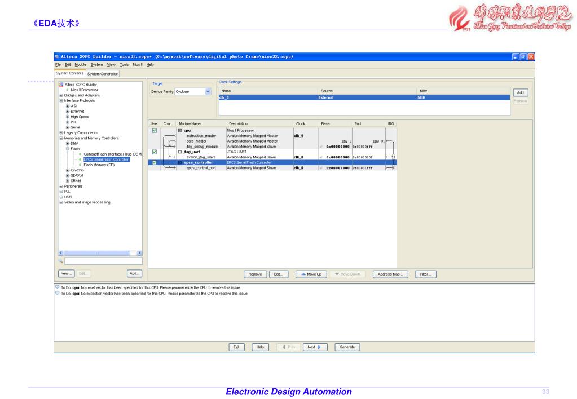Click the Module Name column header
Viewport: 577px width, 399px height.
point(201,124)
